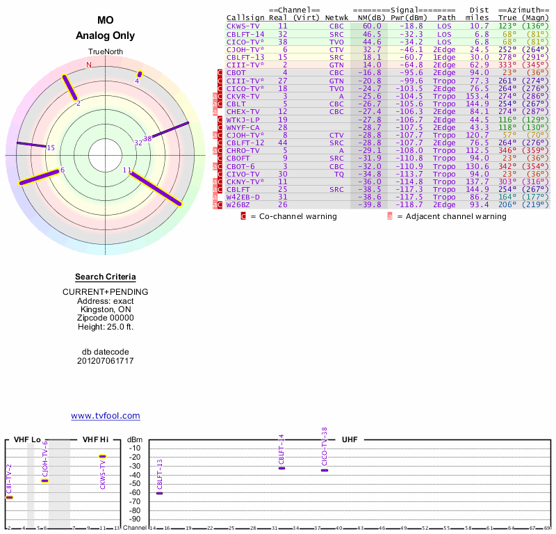Click the channel 4 marker on the radar plot

140,74
